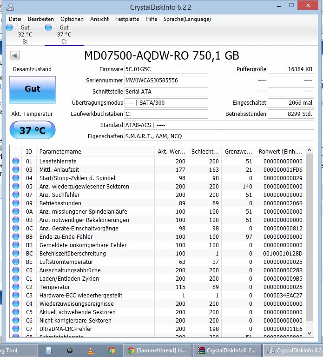Open the Festplatte menu
The width and height of the screenshot is (323, 357).
click(x=127, y=19)
